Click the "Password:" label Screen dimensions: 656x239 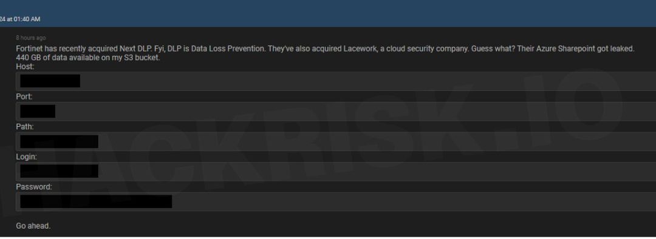34,187
